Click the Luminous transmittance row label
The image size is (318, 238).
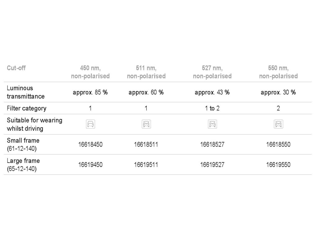pos(26,92)
